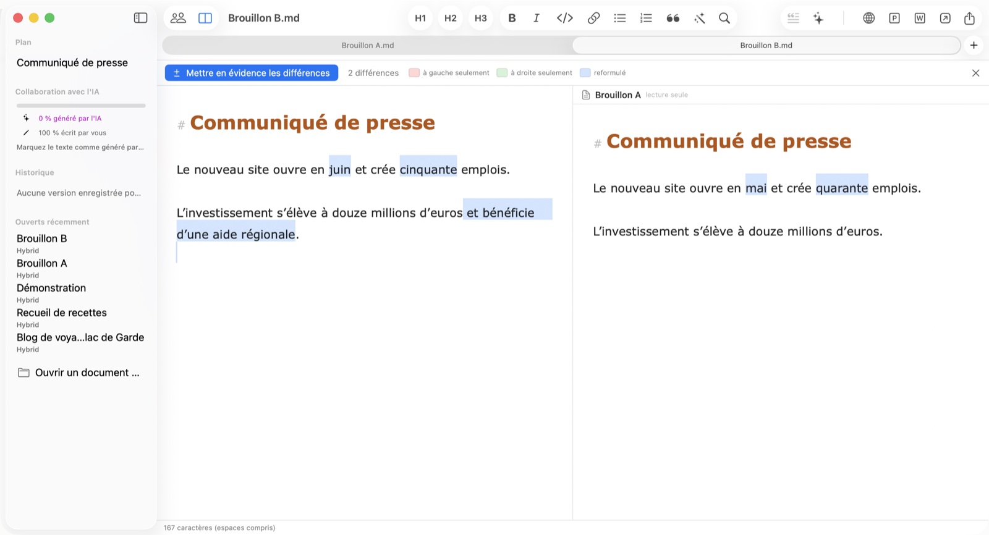Open the AI sparkle assistant
989x535 pixels.
pyautogui.click(x=818, y=18)
